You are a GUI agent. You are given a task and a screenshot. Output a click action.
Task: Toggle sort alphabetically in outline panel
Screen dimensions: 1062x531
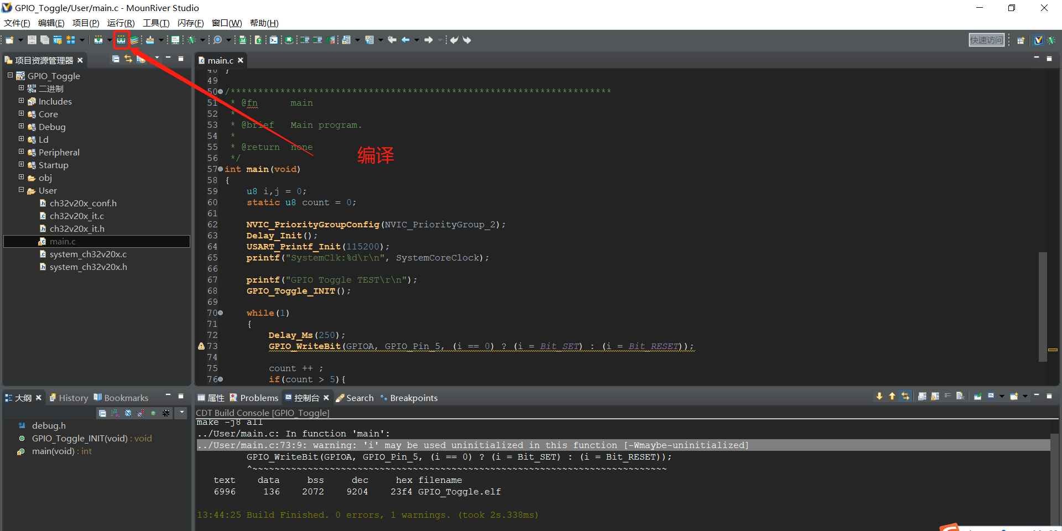pyautogui.click(x=115, y=413)
